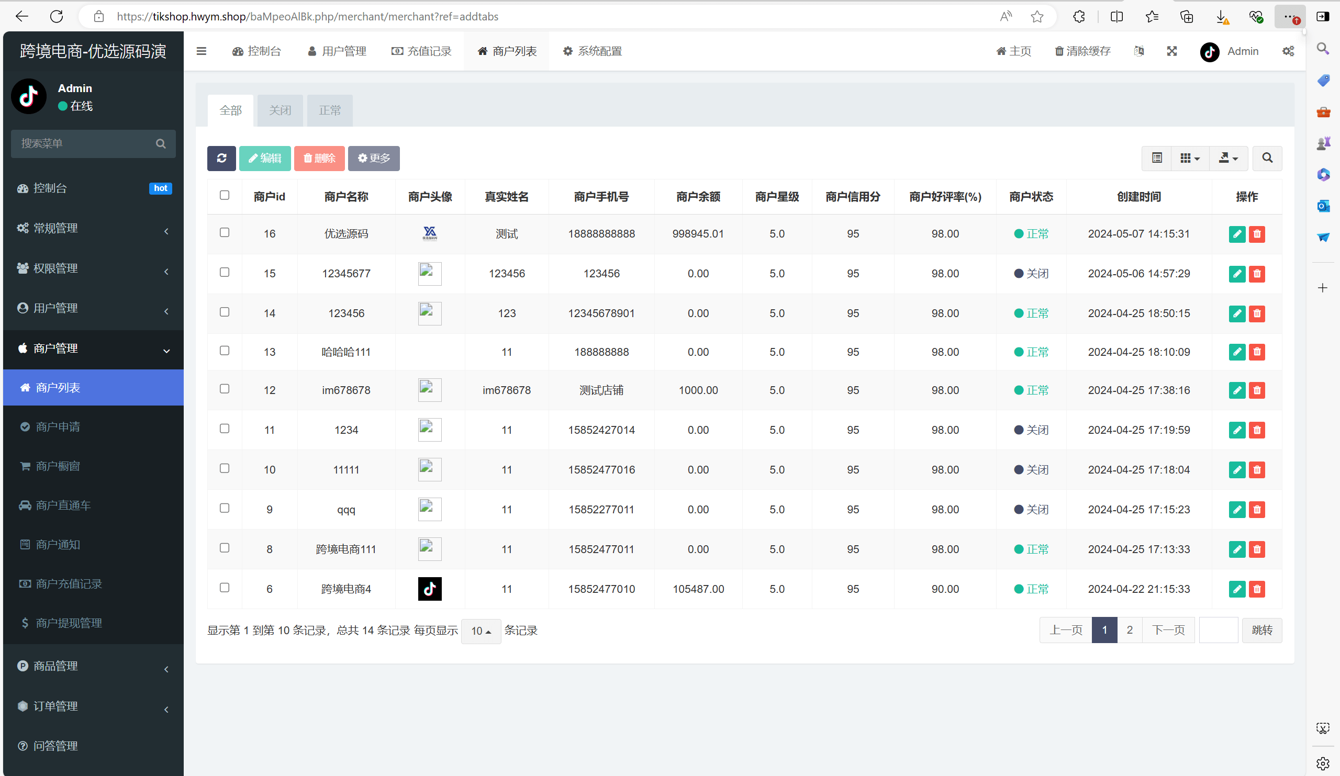Screen dimensions: 1340x776
Task: Click the green edit icon for merchant 6
Action: 1237,589
